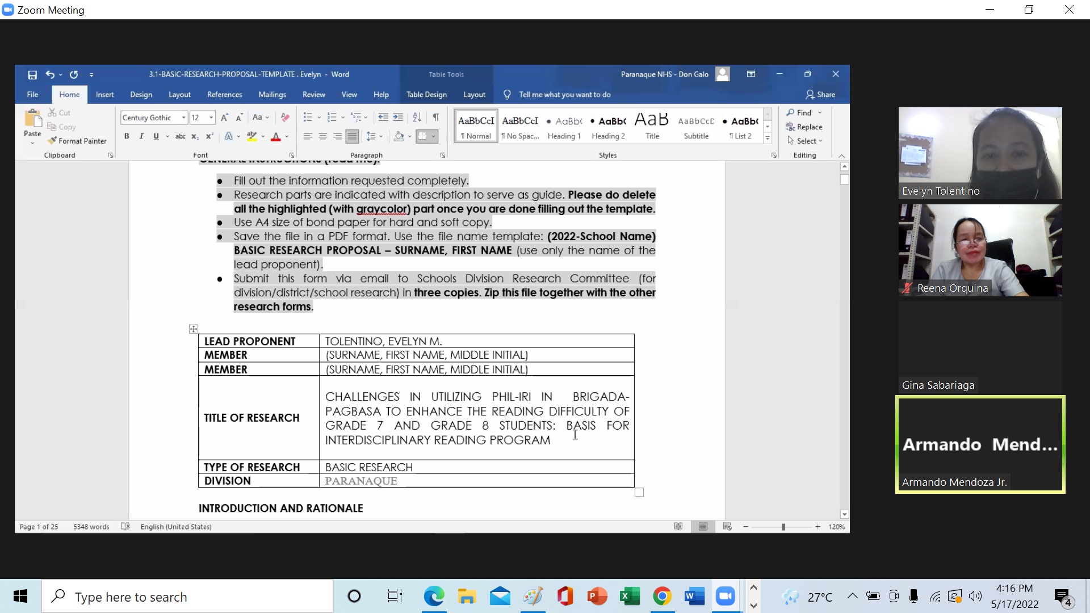Adjust the zoom slider in status bar
The height and width of the screenshot is (613, 1090).
(x=783, y=527)
